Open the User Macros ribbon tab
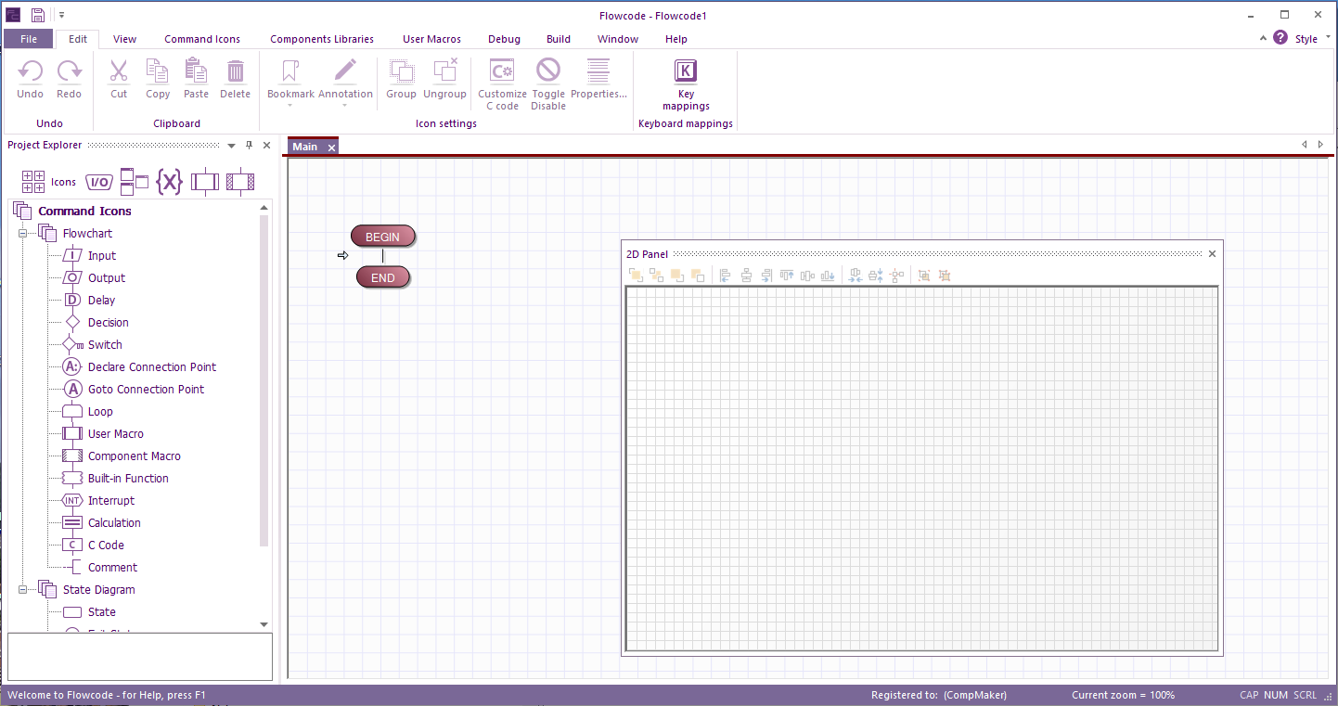 (x=431, y=39)
